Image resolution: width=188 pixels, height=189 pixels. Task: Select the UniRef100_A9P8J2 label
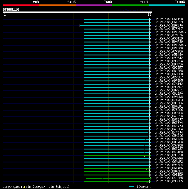pyautogui.click(x=169, y=58)
